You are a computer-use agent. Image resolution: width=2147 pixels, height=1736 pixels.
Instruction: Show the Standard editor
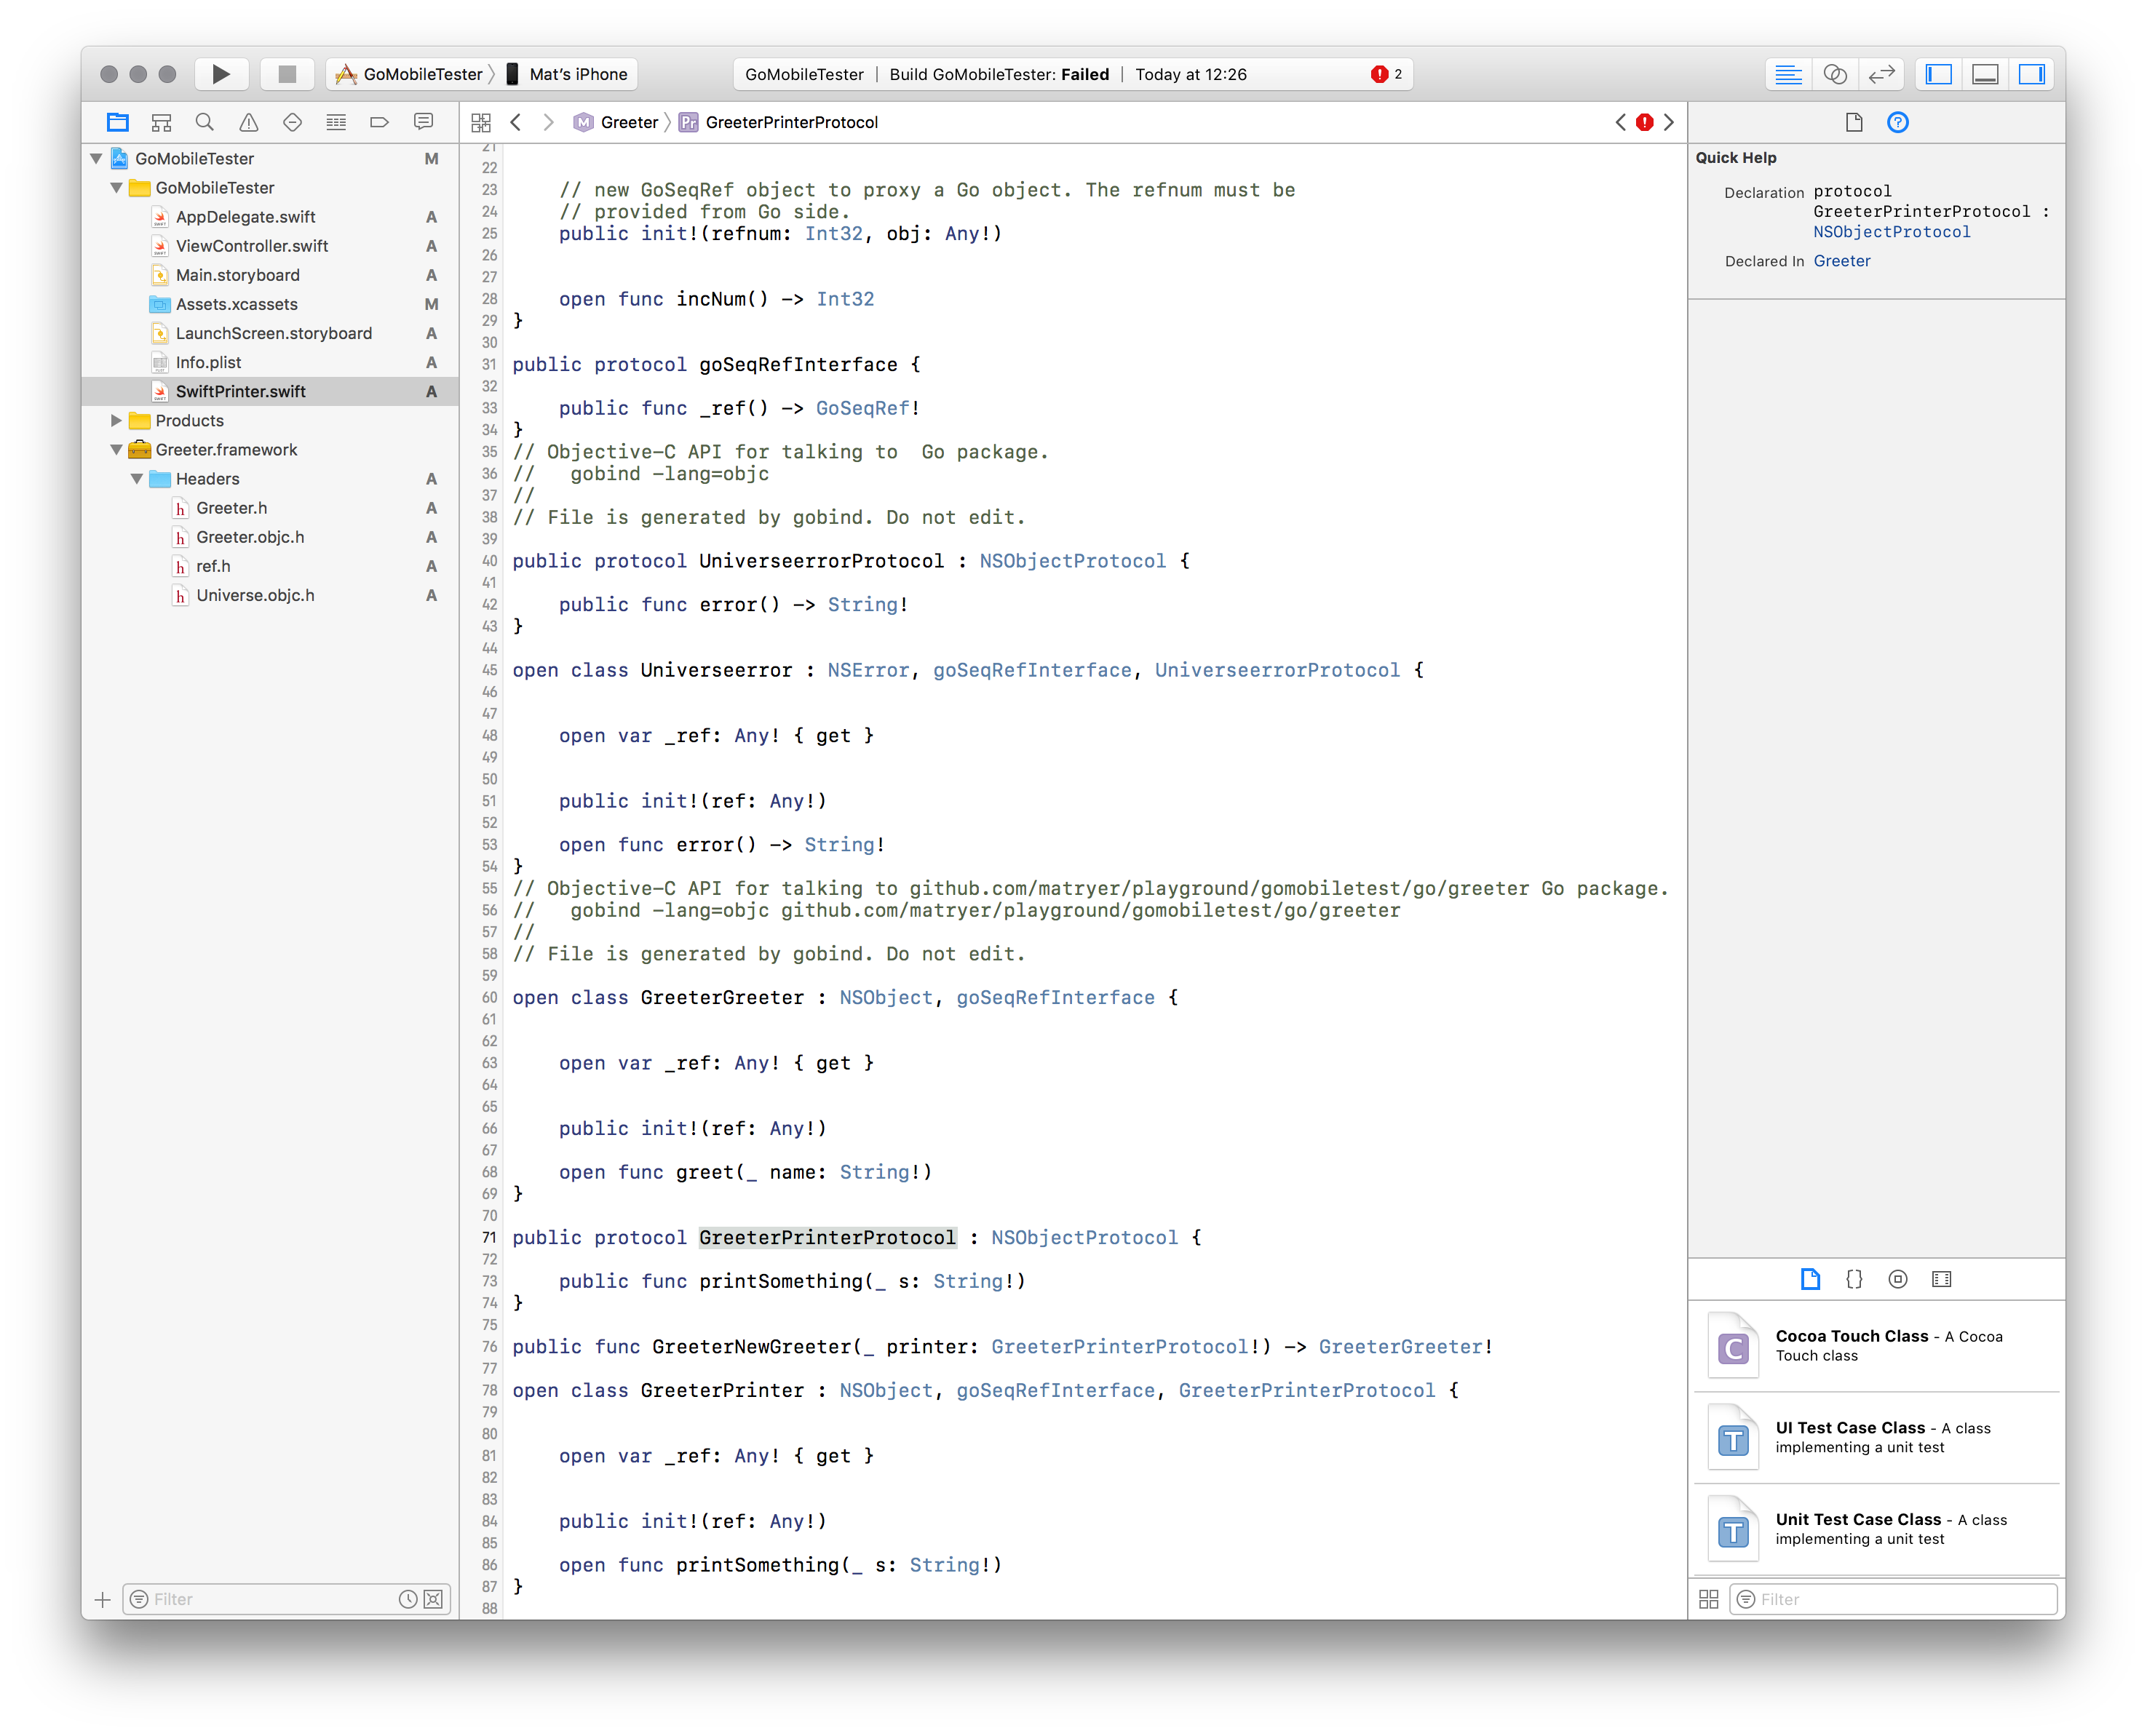(1788, 74)
